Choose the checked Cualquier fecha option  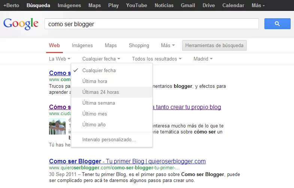pos(112,71)
